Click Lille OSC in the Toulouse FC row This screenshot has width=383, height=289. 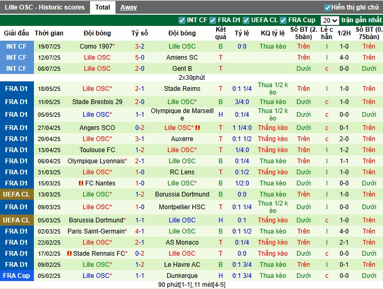click(x=182, y=150)
